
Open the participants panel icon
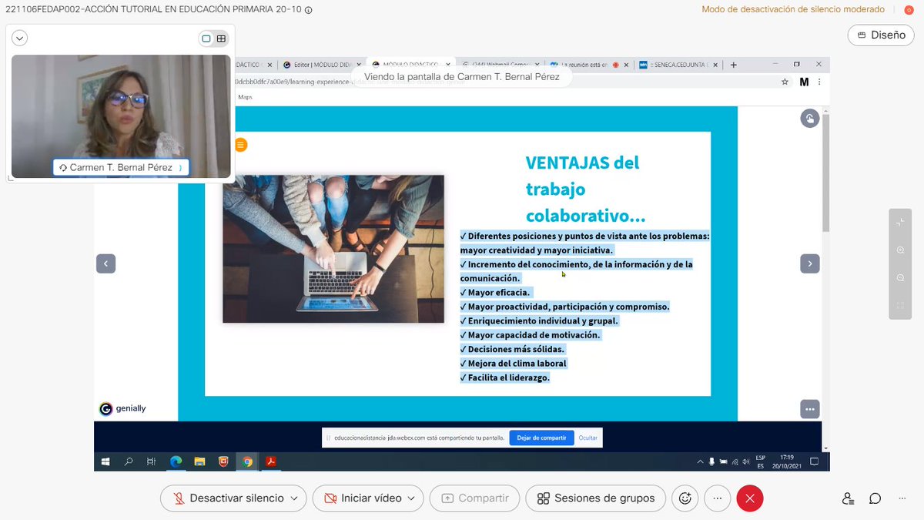(x=848, y=498)
